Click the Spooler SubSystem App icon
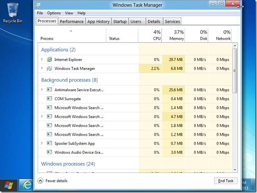This screenshot has height=193, width=257. [50, 144]
